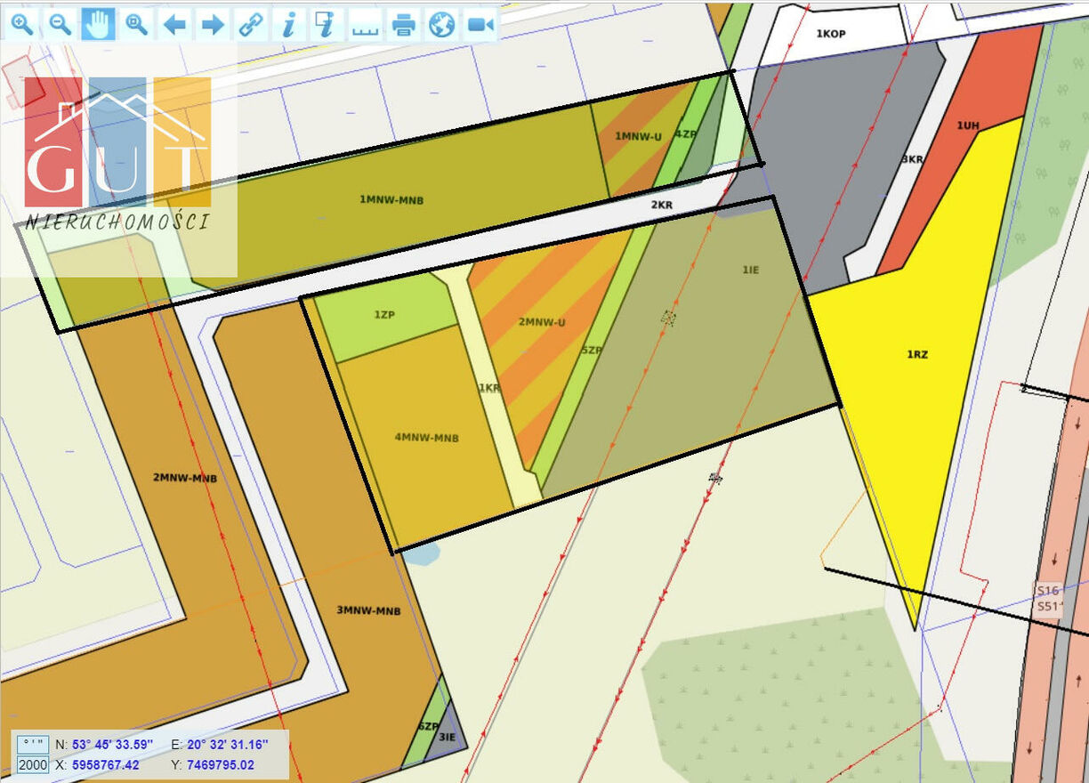Go to next map view arrow
This screenshot has height=783, width=1089.
[213, 24]
